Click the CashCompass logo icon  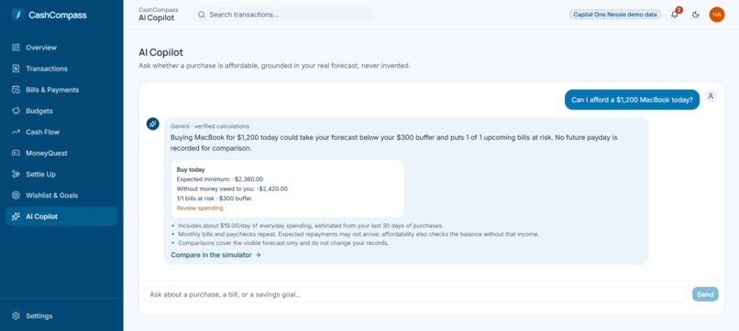click(x=17, y=15)
